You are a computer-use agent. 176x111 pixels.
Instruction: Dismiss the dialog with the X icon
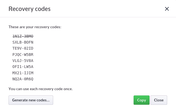pos(167,9)
